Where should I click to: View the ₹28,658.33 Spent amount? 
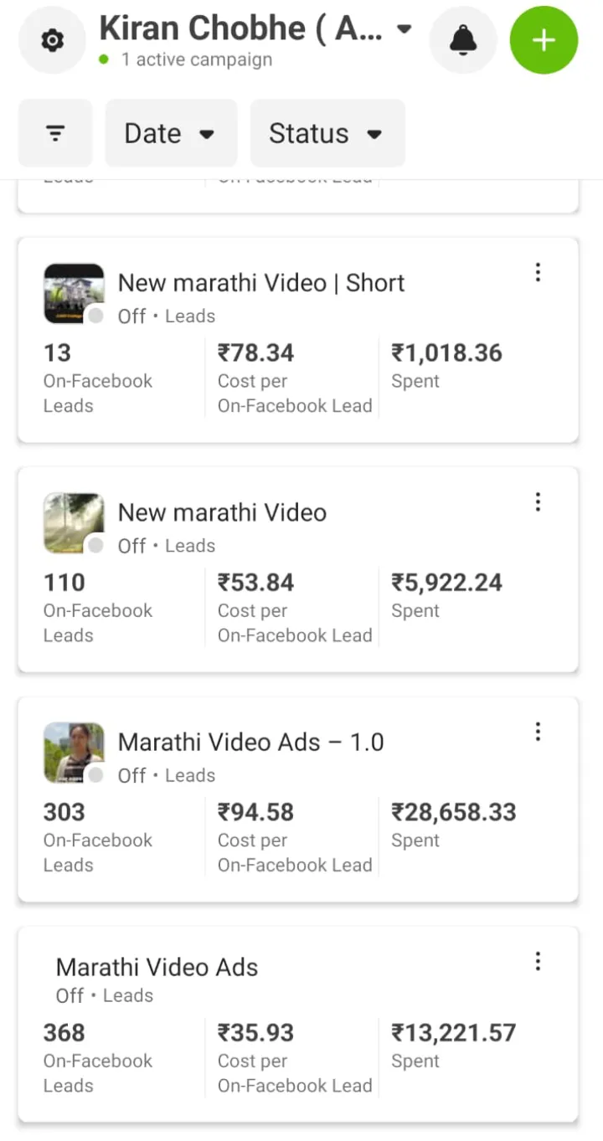(x=453, y=812)
